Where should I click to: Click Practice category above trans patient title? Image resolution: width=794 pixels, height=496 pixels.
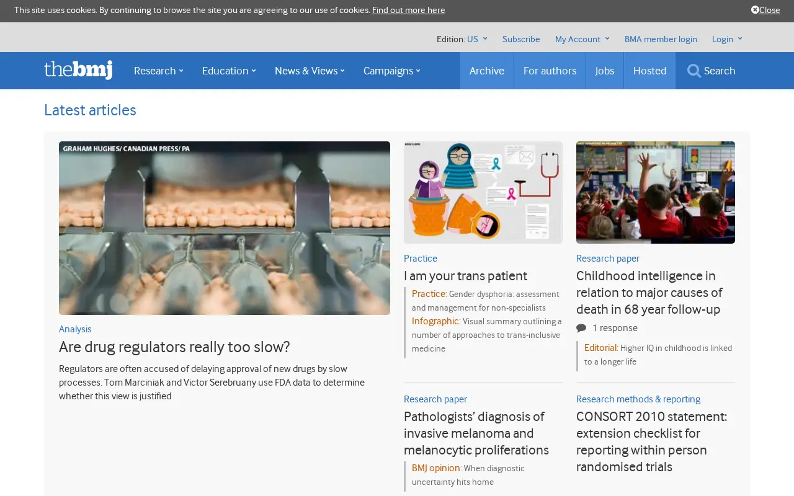pos(421,259)
